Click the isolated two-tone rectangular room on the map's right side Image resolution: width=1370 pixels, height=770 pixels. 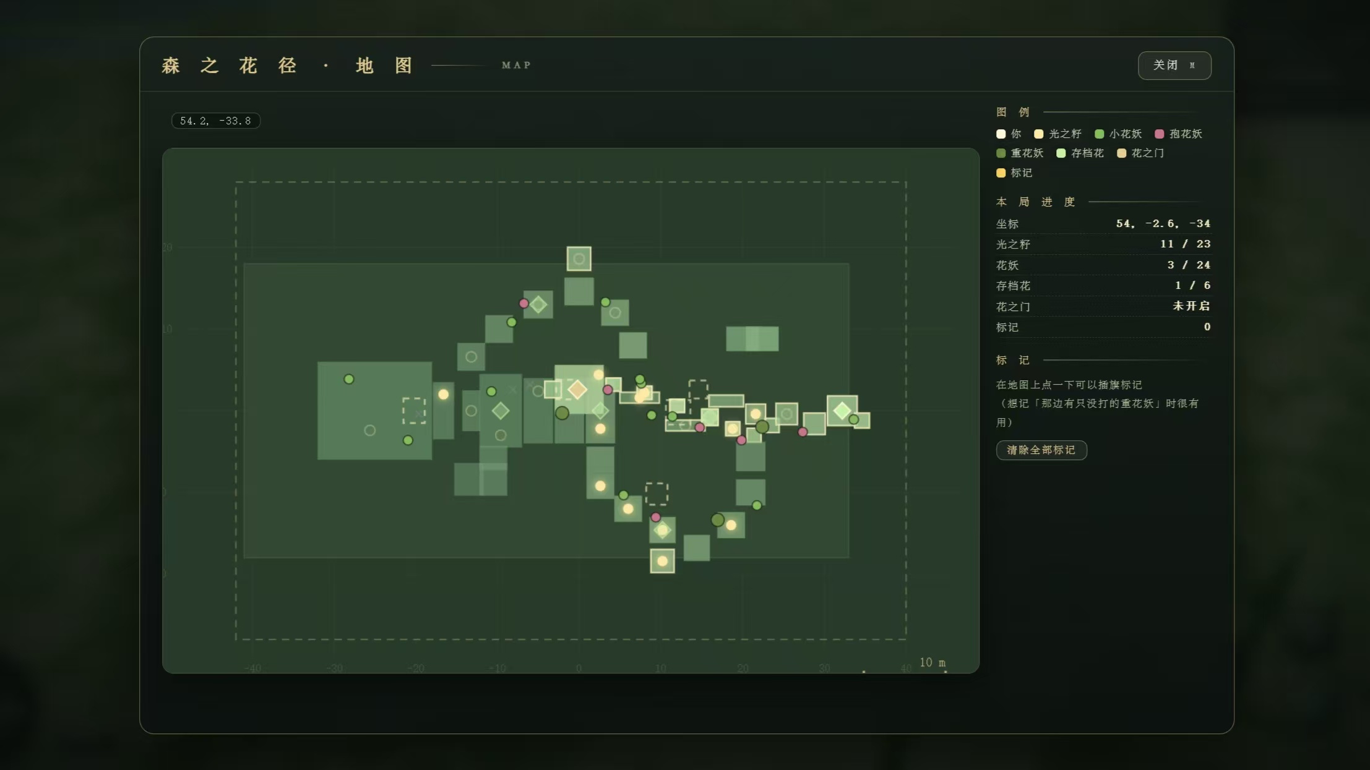[752, 338]
